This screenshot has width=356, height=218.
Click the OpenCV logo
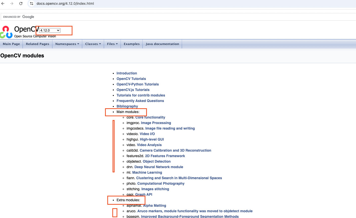(x=6, y=32)
